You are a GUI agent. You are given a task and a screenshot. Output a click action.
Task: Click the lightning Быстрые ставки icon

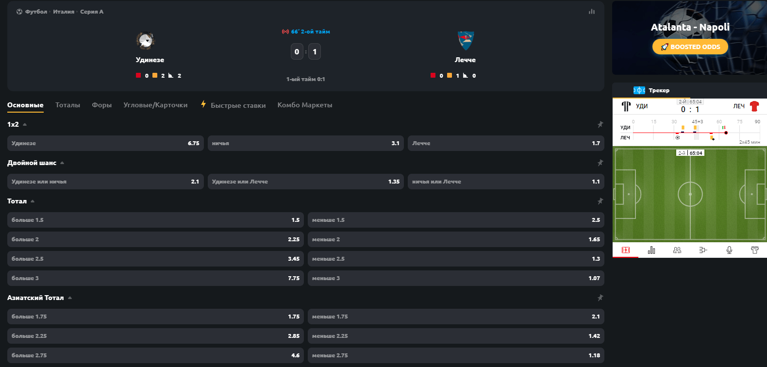pyautogui.click(x=203, y=104)
